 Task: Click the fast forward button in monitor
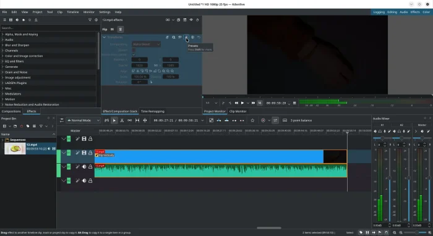(x=253, y=103)
